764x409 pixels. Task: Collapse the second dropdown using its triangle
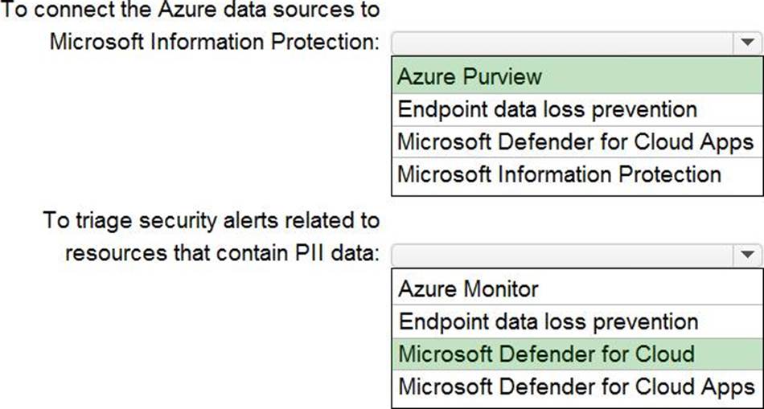click(746, 255)
